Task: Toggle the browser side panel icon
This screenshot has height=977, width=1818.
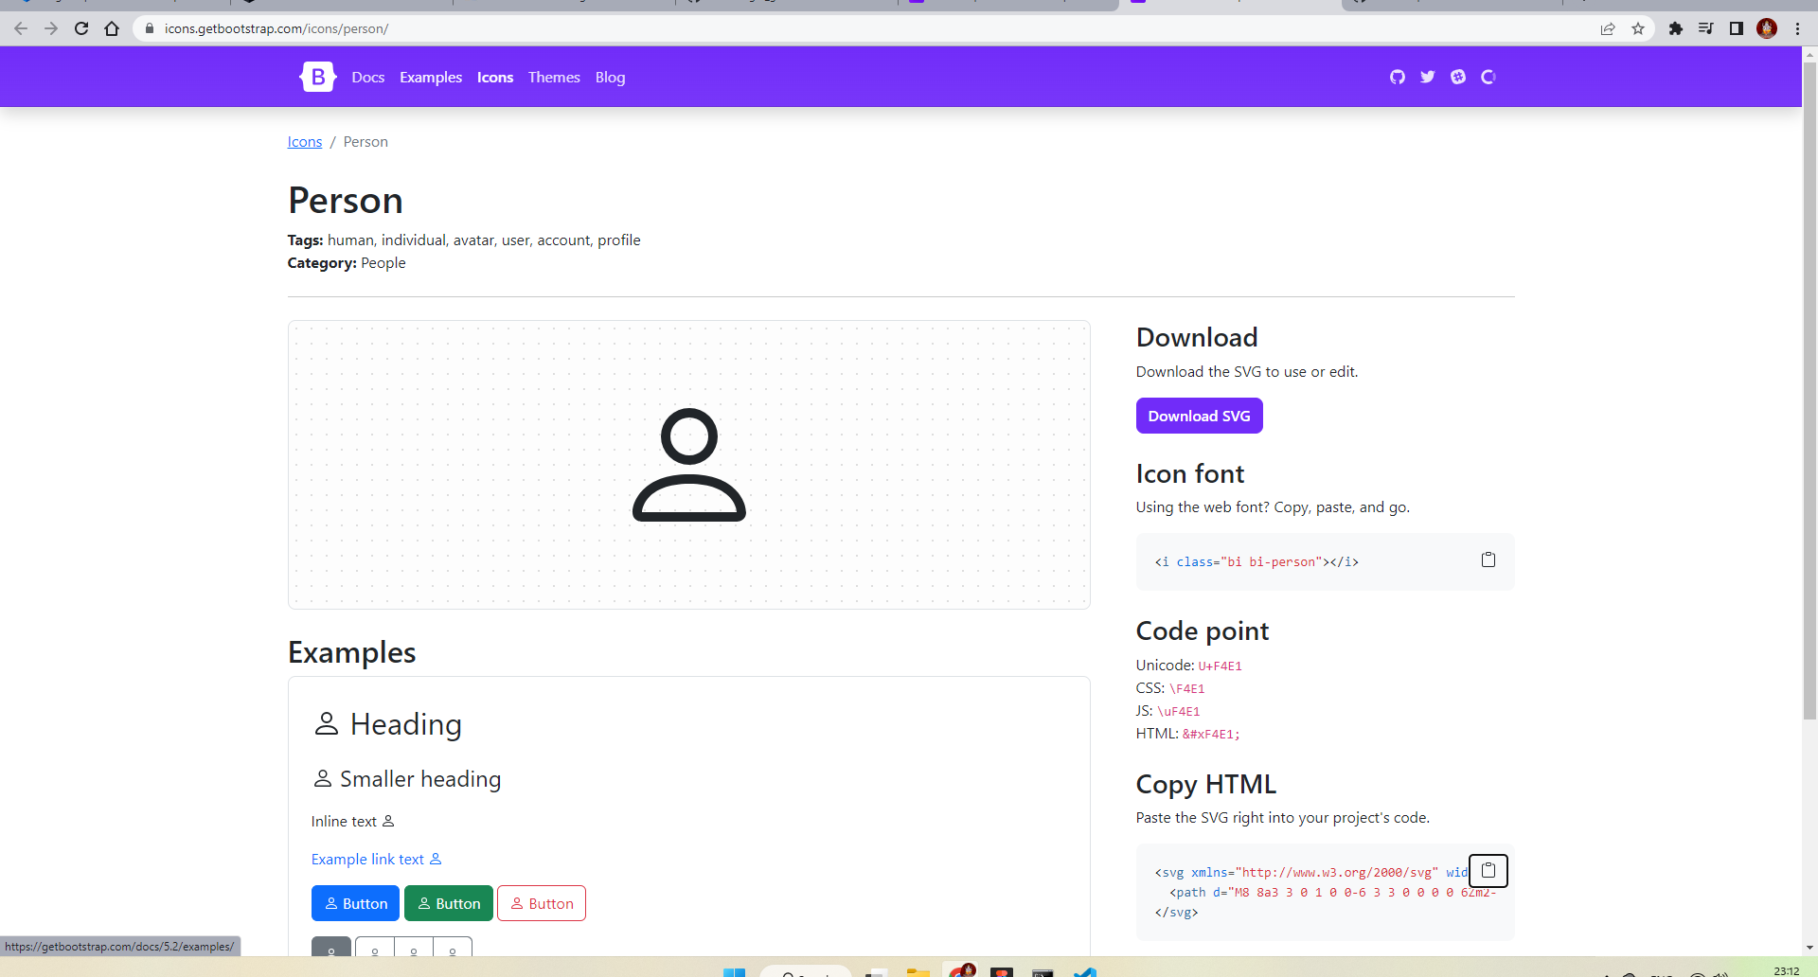Action: 1737,28
